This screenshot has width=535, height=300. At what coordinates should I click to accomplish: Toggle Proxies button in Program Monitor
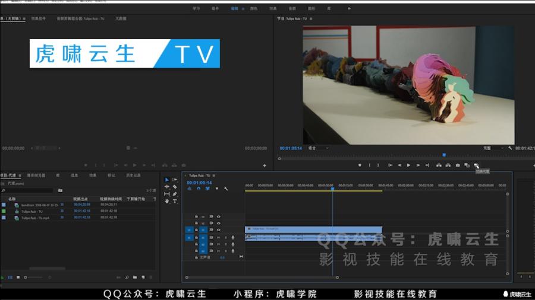coord(476,165)
